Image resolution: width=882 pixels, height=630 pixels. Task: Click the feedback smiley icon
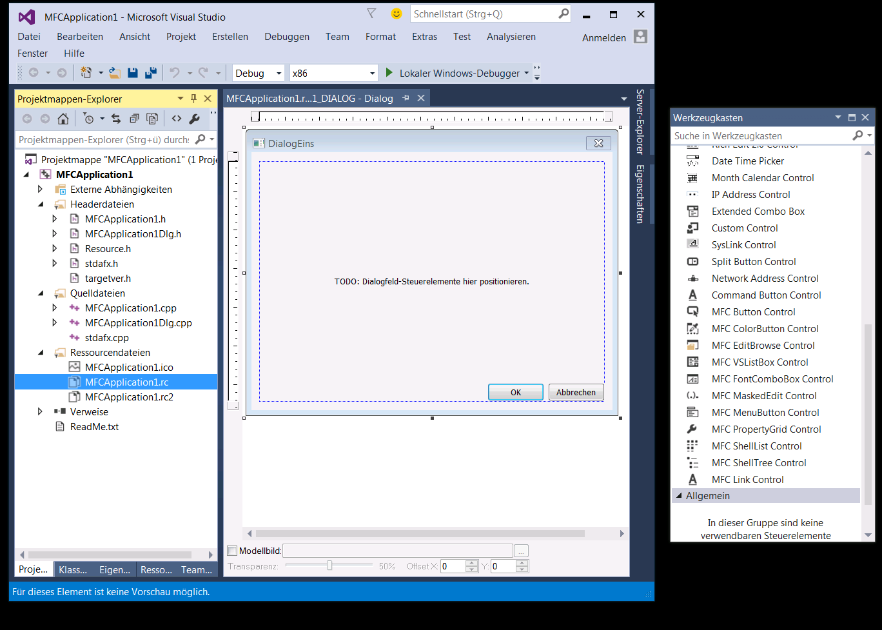coord(396,14)
